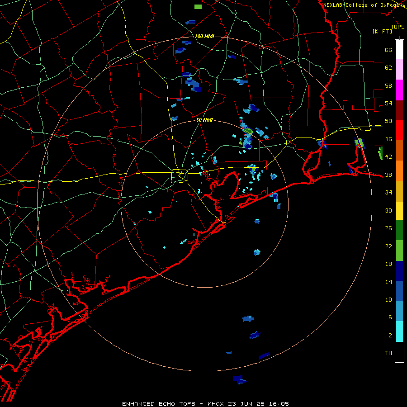This screenshot has height=407, width=407.
Task: Click the [K FT] units label
Action: 383,31
